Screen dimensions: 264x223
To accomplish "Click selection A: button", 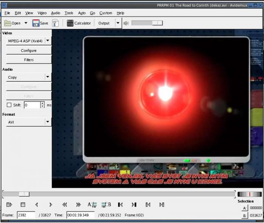I will (245, 208).
